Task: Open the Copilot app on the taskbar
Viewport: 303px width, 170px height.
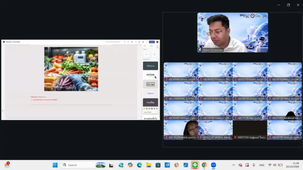Action: [130, 165]
